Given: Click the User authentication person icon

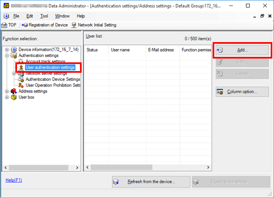Looking at the screenshot, I should 21,67.
